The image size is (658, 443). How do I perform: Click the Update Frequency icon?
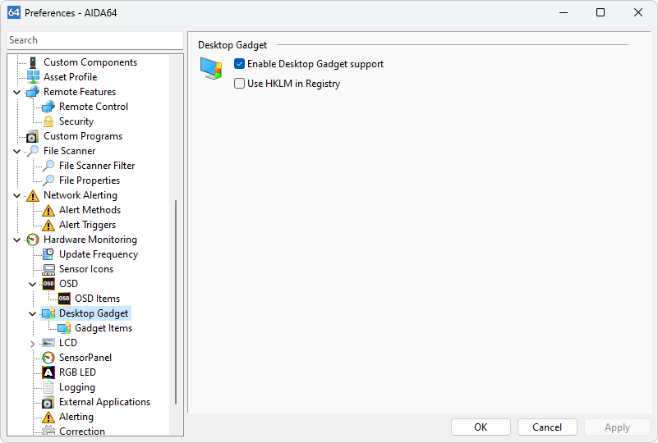(x=48, y=254)
